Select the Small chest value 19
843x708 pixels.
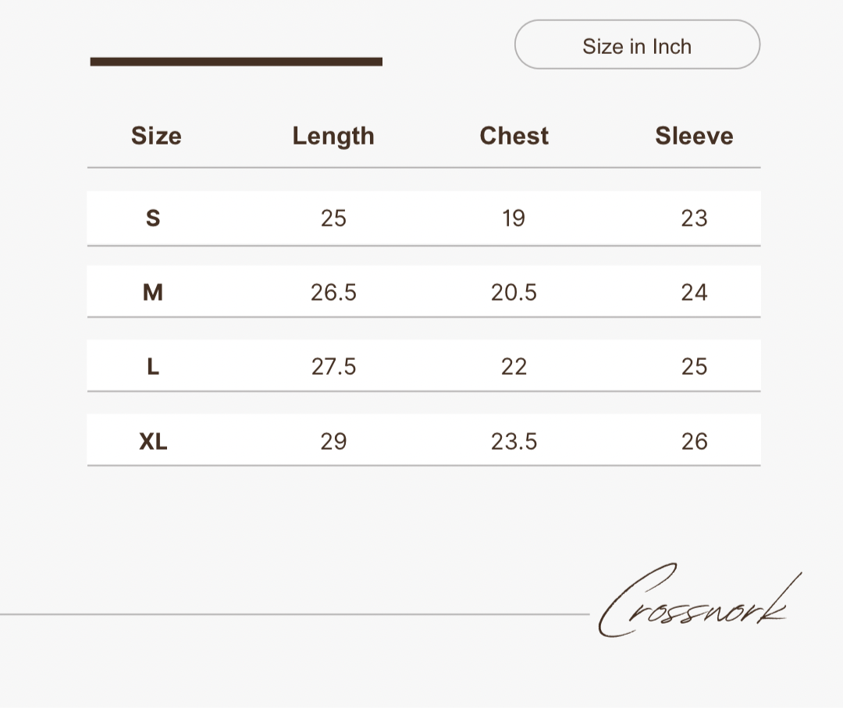[514, 218]
